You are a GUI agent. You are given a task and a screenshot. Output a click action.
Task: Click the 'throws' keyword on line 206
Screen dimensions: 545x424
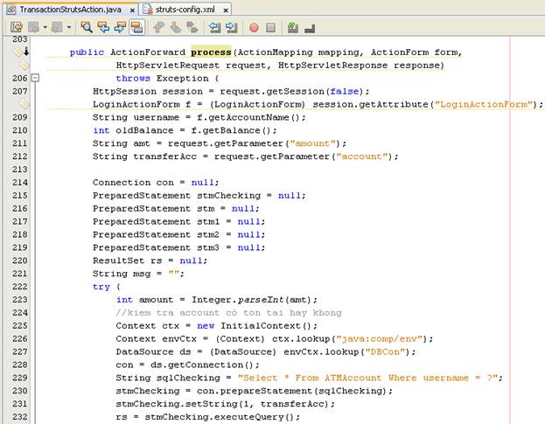point(133,78)
